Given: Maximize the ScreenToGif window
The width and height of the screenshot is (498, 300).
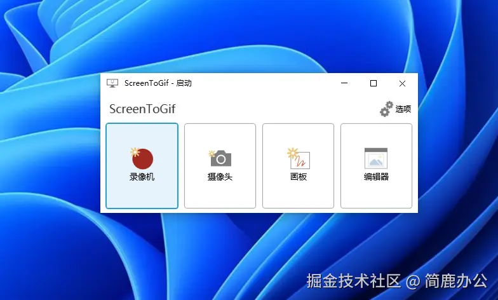Looking at the screenshot, I should pos(373,83).
